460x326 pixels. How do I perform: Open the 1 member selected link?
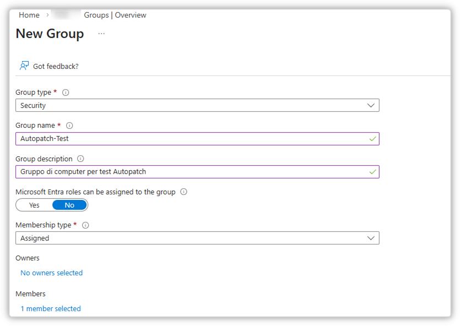[x=51, y=309]
